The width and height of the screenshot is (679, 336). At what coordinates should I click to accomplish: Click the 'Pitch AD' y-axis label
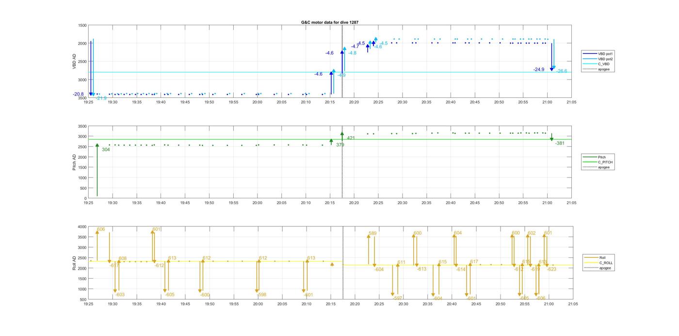click(74, 162)
